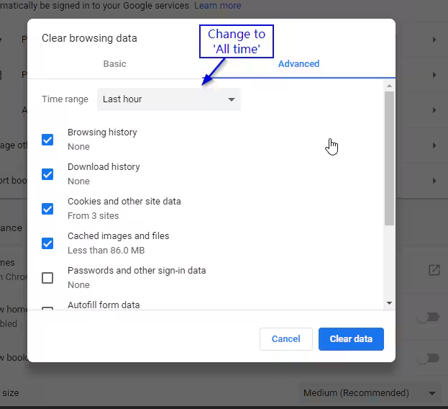This screenshot has width=448, height=409.
Task: Open the Time range dropdown
Action: [169, 99]
